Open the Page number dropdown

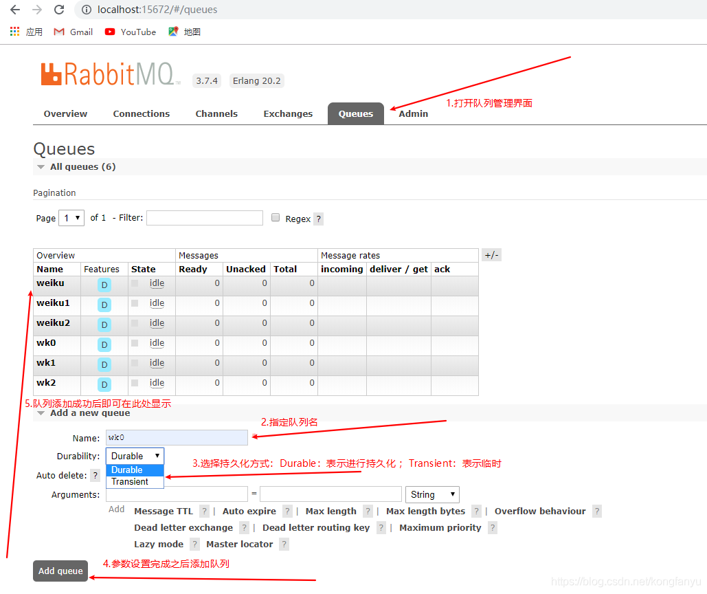point(71,217)
